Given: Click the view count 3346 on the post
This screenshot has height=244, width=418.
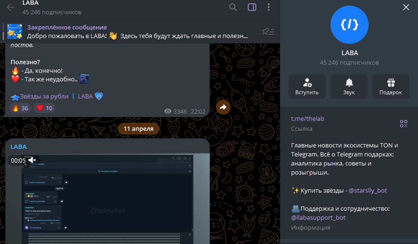Looking at the screenshot, I should click(x=176, y=111).
